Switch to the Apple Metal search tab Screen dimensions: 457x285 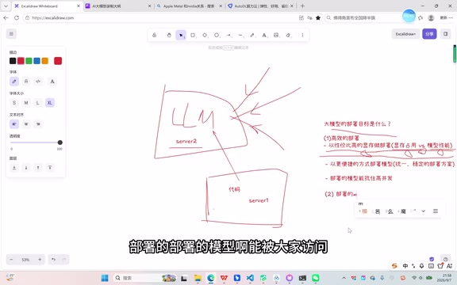point(189,6)
